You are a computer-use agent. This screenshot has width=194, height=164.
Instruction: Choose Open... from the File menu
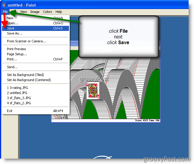pyautogui.click(x=35, y=23)
